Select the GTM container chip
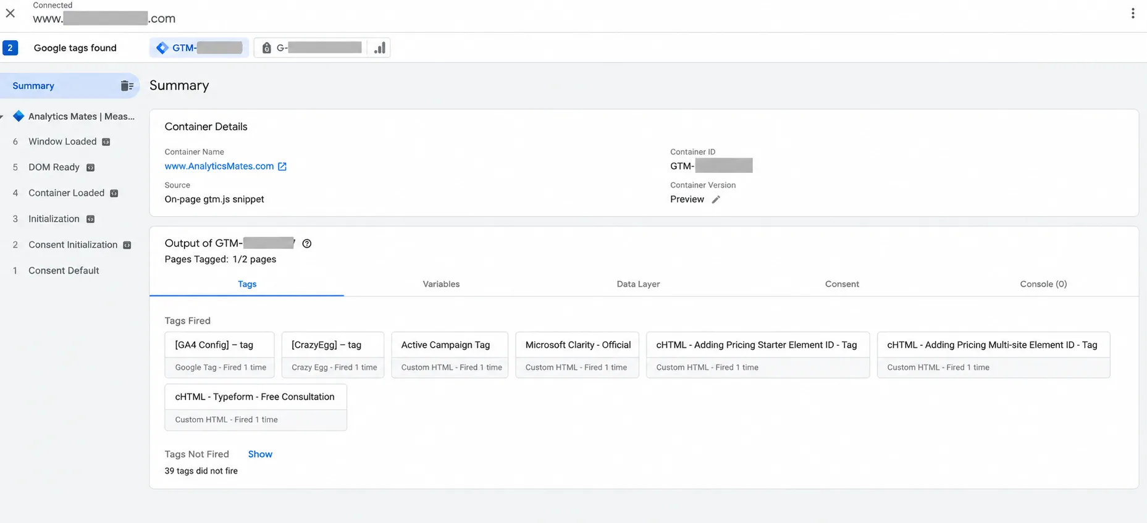 tap(199, 48)
